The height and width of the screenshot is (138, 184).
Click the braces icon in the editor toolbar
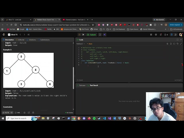pyautogui.click(x=174, y=44)
